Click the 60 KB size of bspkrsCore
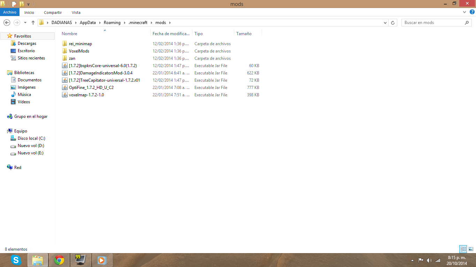The width and height of the screenshot is (476, 267). (254, 66)
